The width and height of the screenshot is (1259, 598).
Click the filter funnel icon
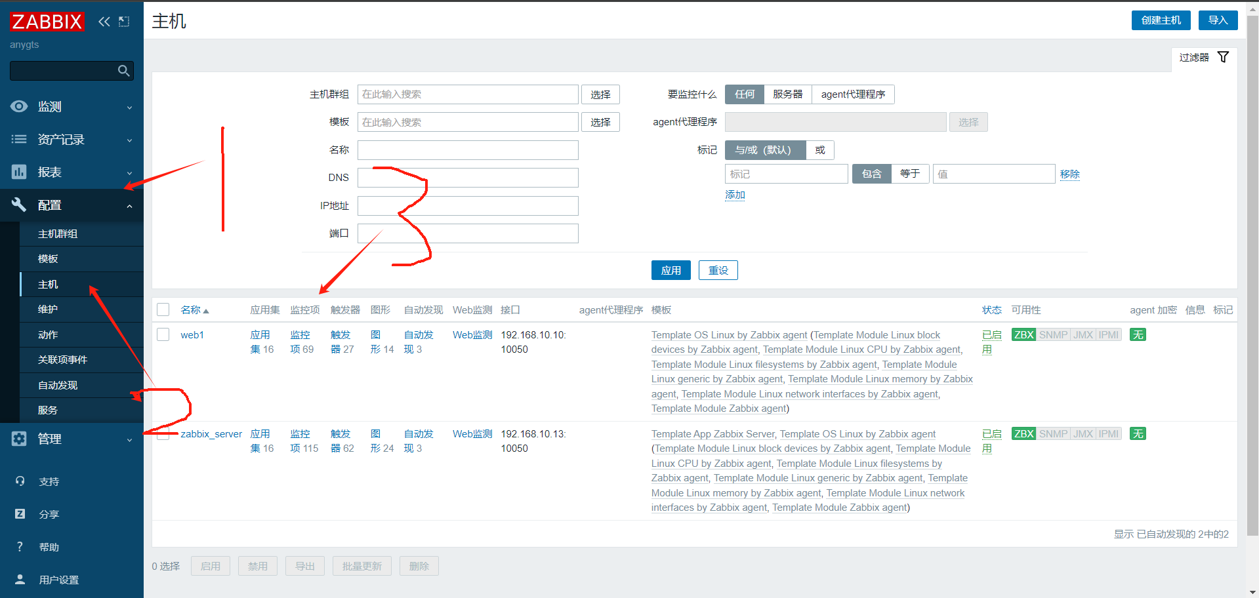1223,58
